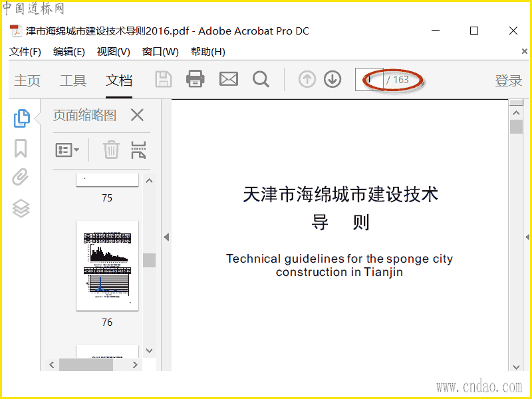This screenshot has height=399, width=532.
Task: Open the 编辑(E) menu
Action: pos(69,52)
